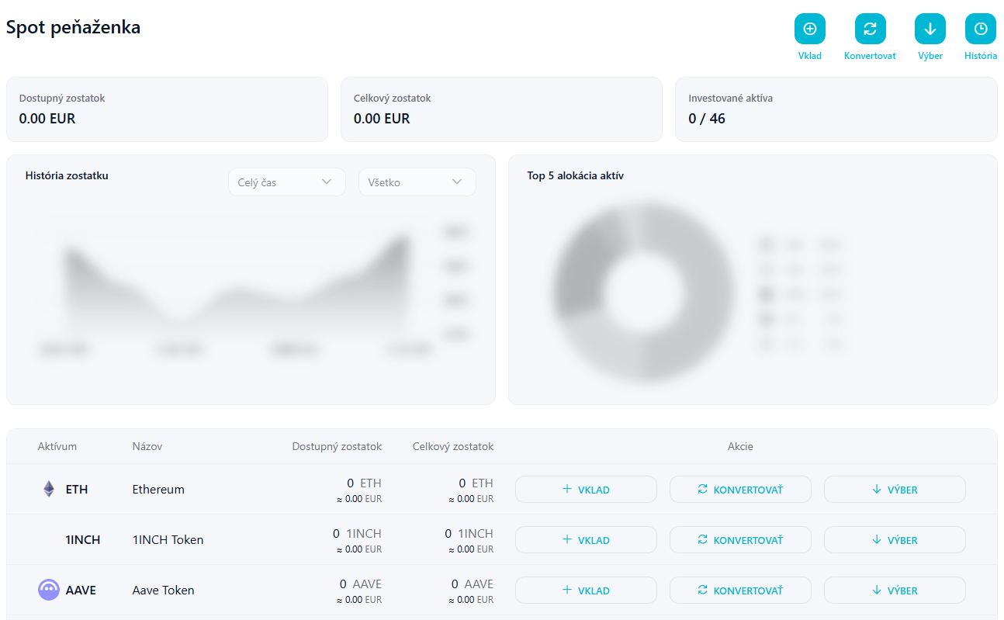Screen dimensions: 1004x620
Task: Click the refresh icon in the AAVE Konvertovať button
Action: [x=702, y=590]
